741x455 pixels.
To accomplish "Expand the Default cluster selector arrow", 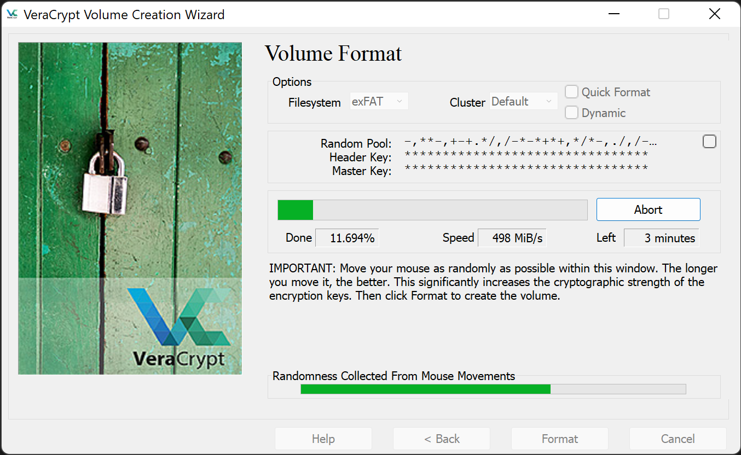I will 549,101.
